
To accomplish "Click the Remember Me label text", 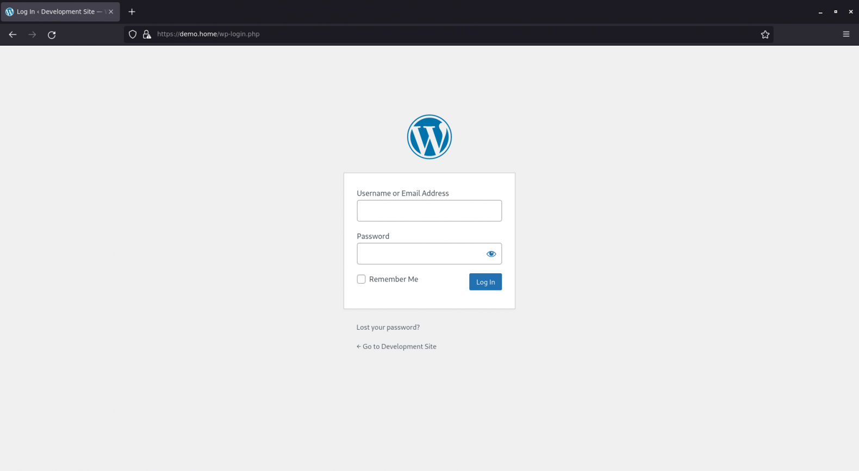I will pyautogui.click(x=394, y=279).
